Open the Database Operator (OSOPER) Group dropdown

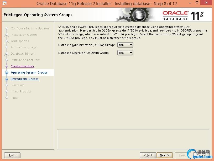coord(125,53)
